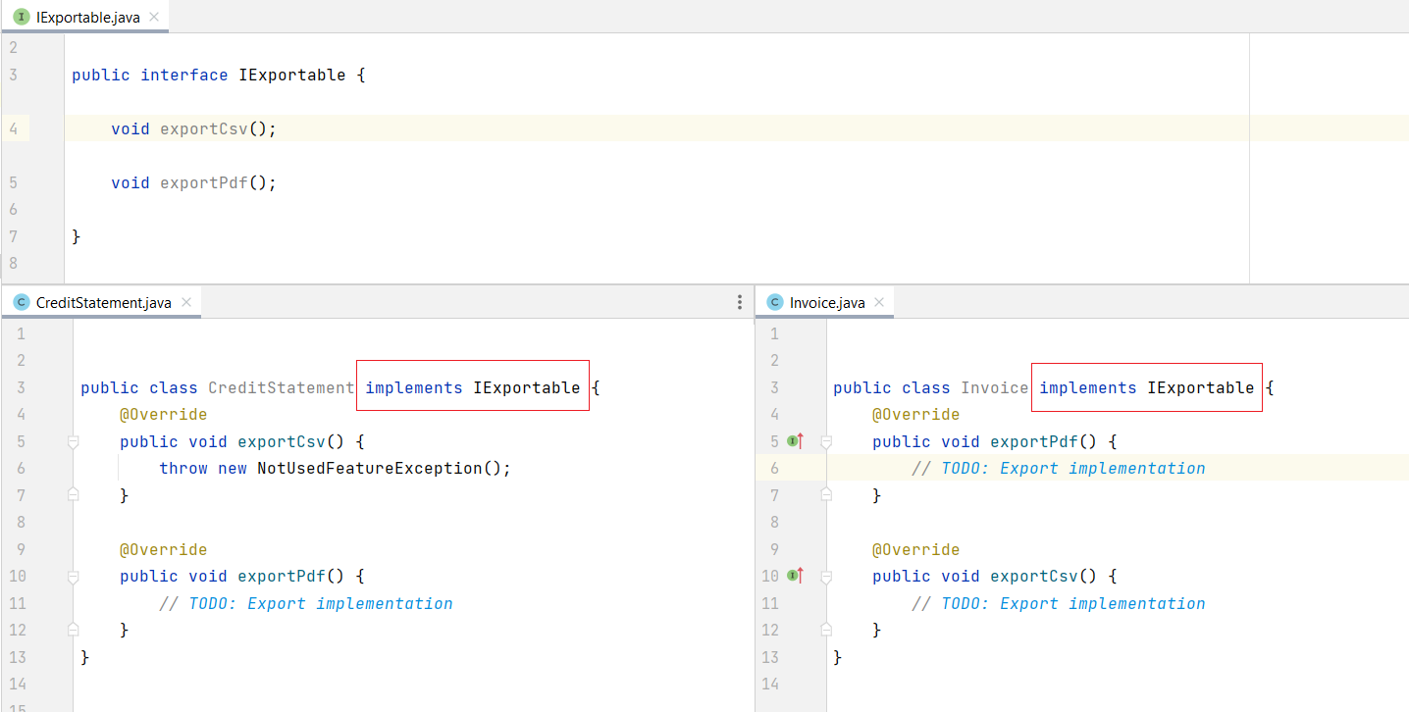Image resolution: width=1409 pixels, height=712 pixels.
Task: Click the class icon on CreditStatement.java tab
Action: pos(22,303)
